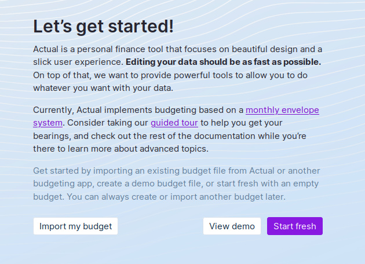This screenshot has width=365, height=264.
Task: Follow the guided tour link
Action: pyautogui.click(x=174, y=123)
